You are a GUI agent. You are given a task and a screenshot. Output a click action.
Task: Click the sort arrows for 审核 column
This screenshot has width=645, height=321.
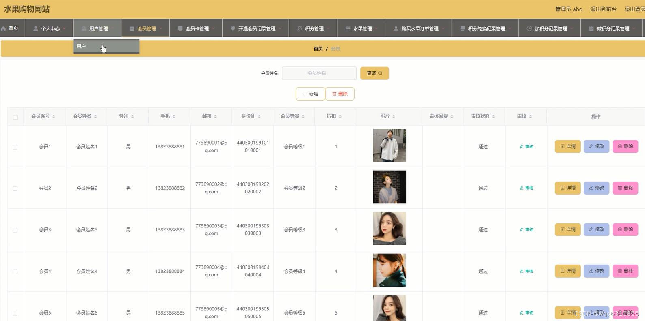[530, 116]
